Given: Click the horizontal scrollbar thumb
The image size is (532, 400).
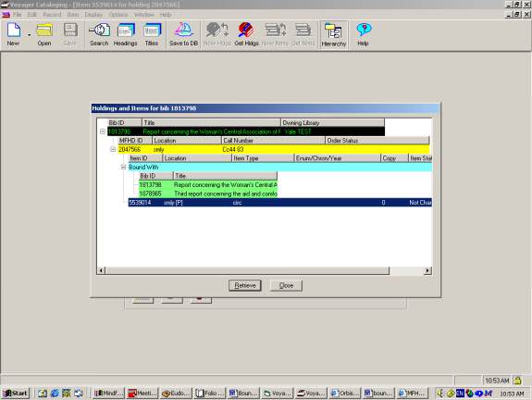Looking at the screenshot, I should pos(247,270).
